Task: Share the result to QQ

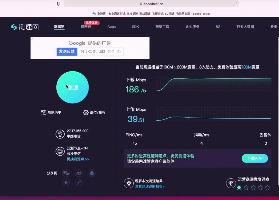Action: (x=92, y=173)
